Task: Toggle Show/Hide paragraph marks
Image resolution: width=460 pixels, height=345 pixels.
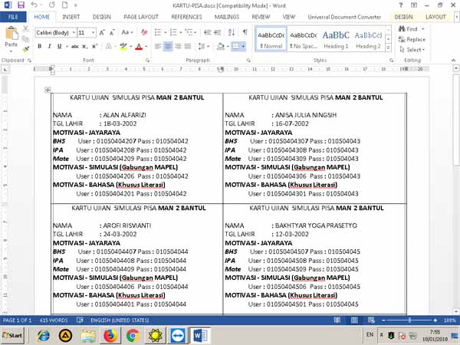Action: [x=245, y=32]
